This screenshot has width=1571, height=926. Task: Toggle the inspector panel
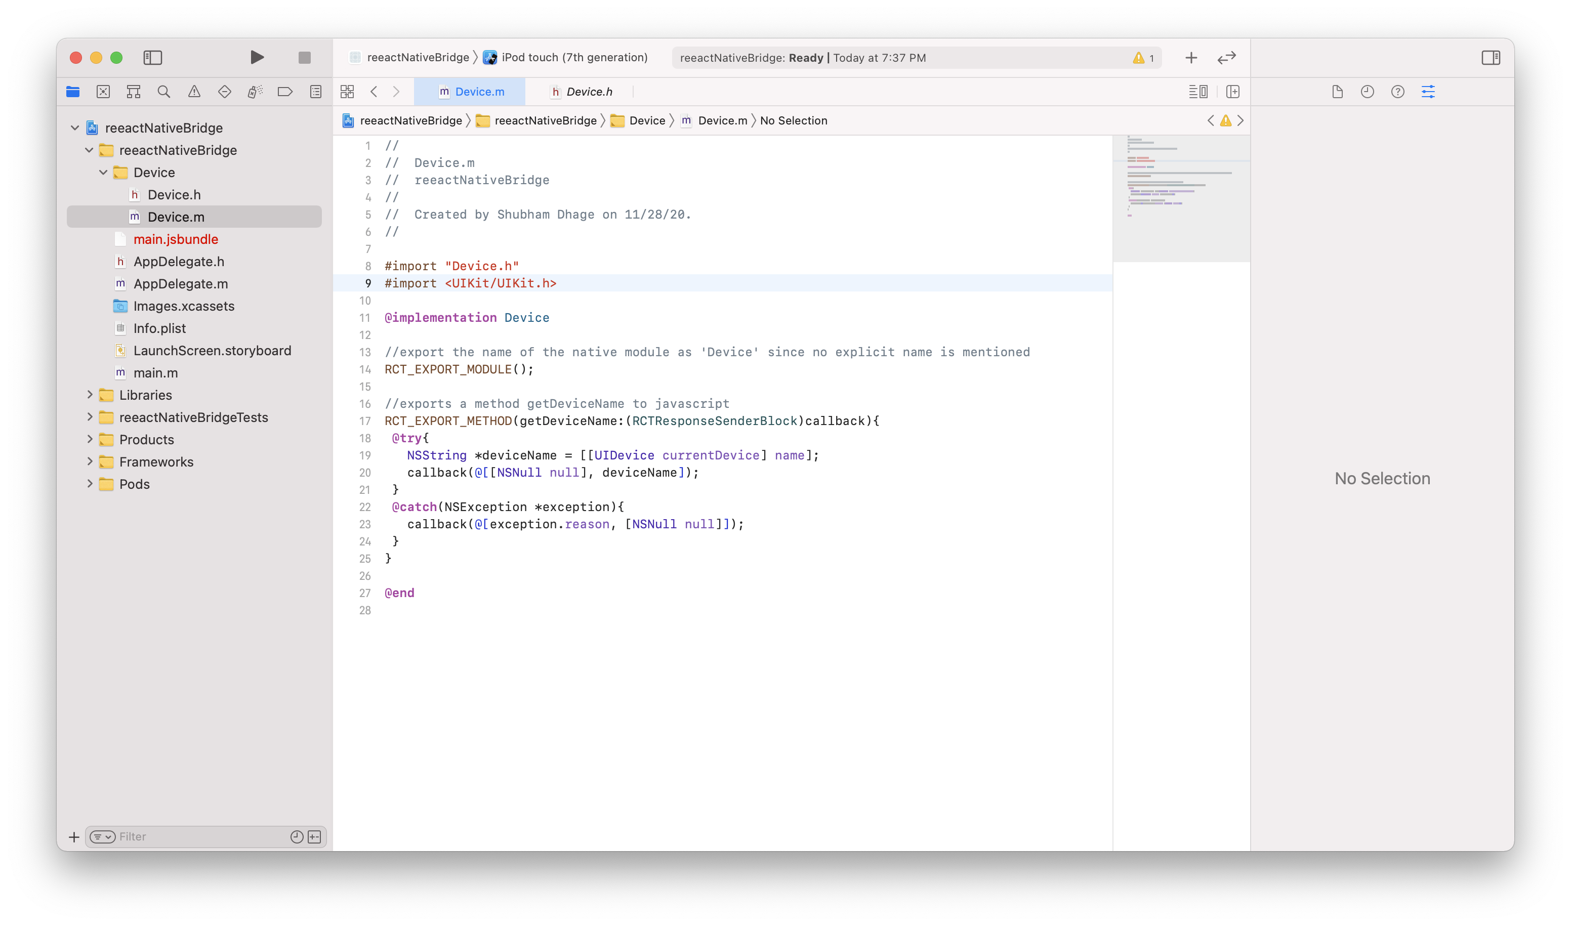pos(1491,57)
